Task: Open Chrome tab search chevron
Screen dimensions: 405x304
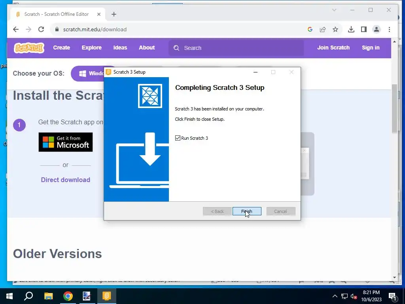Action: coord(334,10)
